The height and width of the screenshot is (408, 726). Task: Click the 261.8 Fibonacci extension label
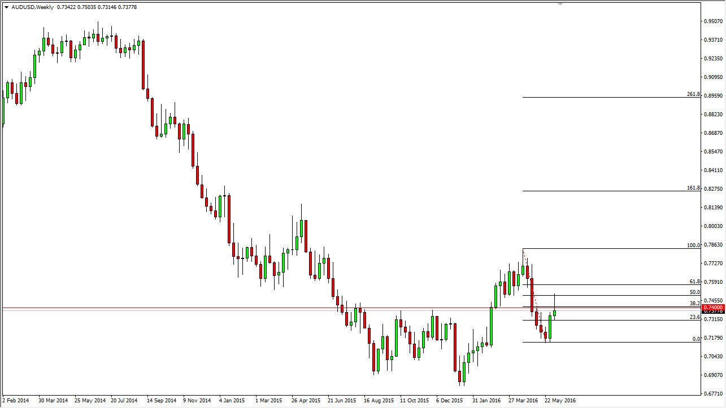(x=693, y=94)
